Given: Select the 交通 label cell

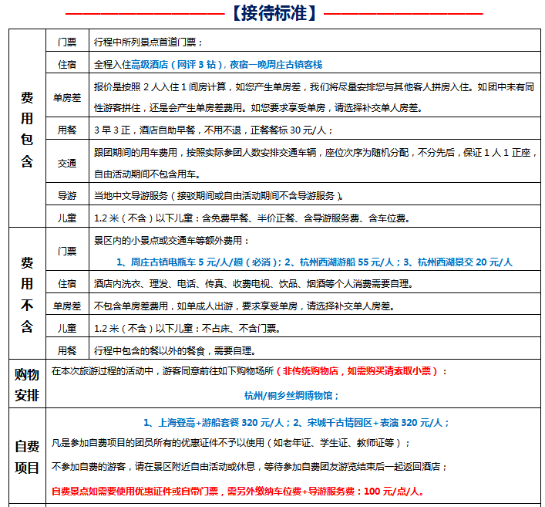Looking at the screenshot, I should 67,163.
